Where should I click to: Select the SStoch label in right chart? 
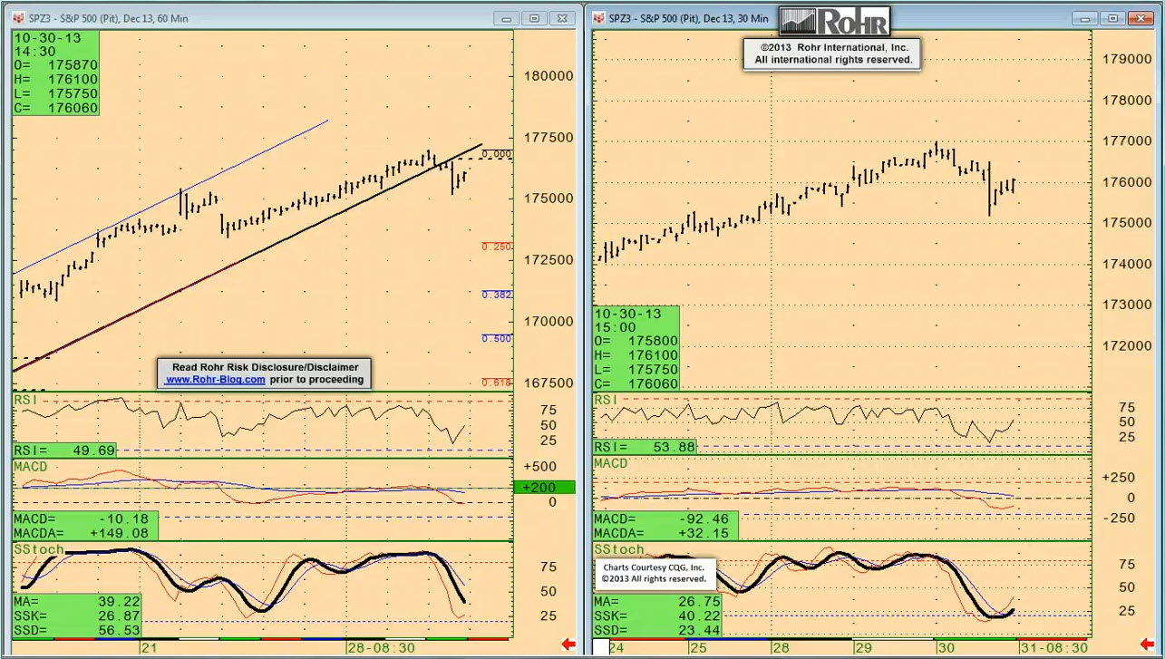coord(619,549)
